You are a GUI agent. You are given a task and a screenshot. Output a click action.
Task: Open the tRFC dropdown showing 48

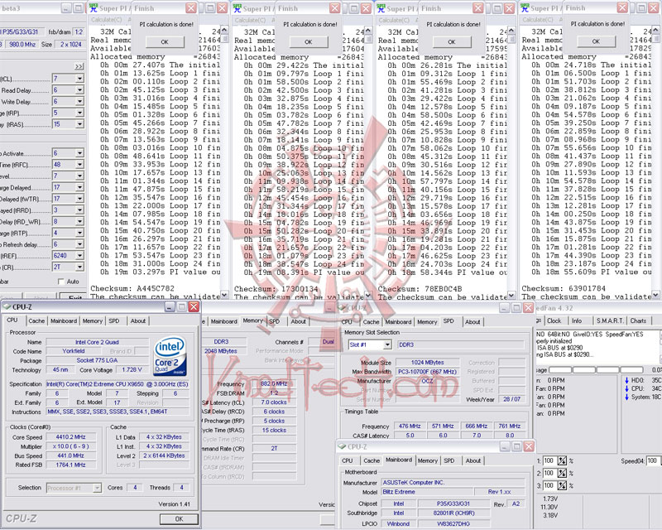(x=79, y=165)
